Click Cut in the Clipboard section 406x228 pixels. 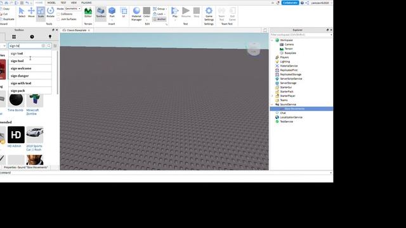pyautogui.click(x=4, y=14)
